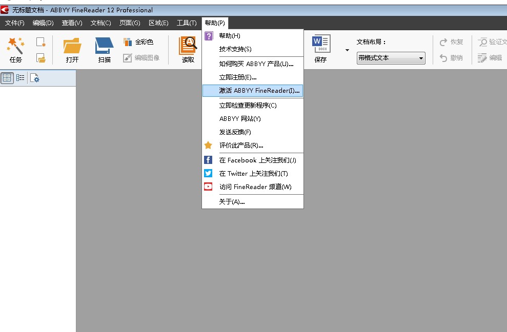Click the 编辑 edit text icon
507x332 pixels.
point(482,58)
